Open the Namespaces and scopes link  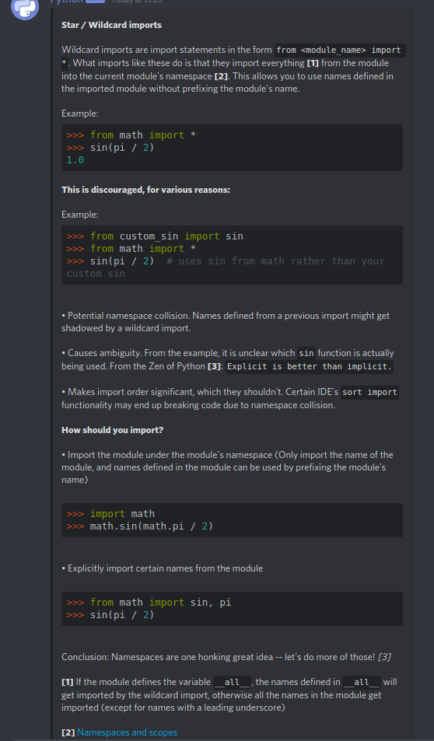click(128, 732)
